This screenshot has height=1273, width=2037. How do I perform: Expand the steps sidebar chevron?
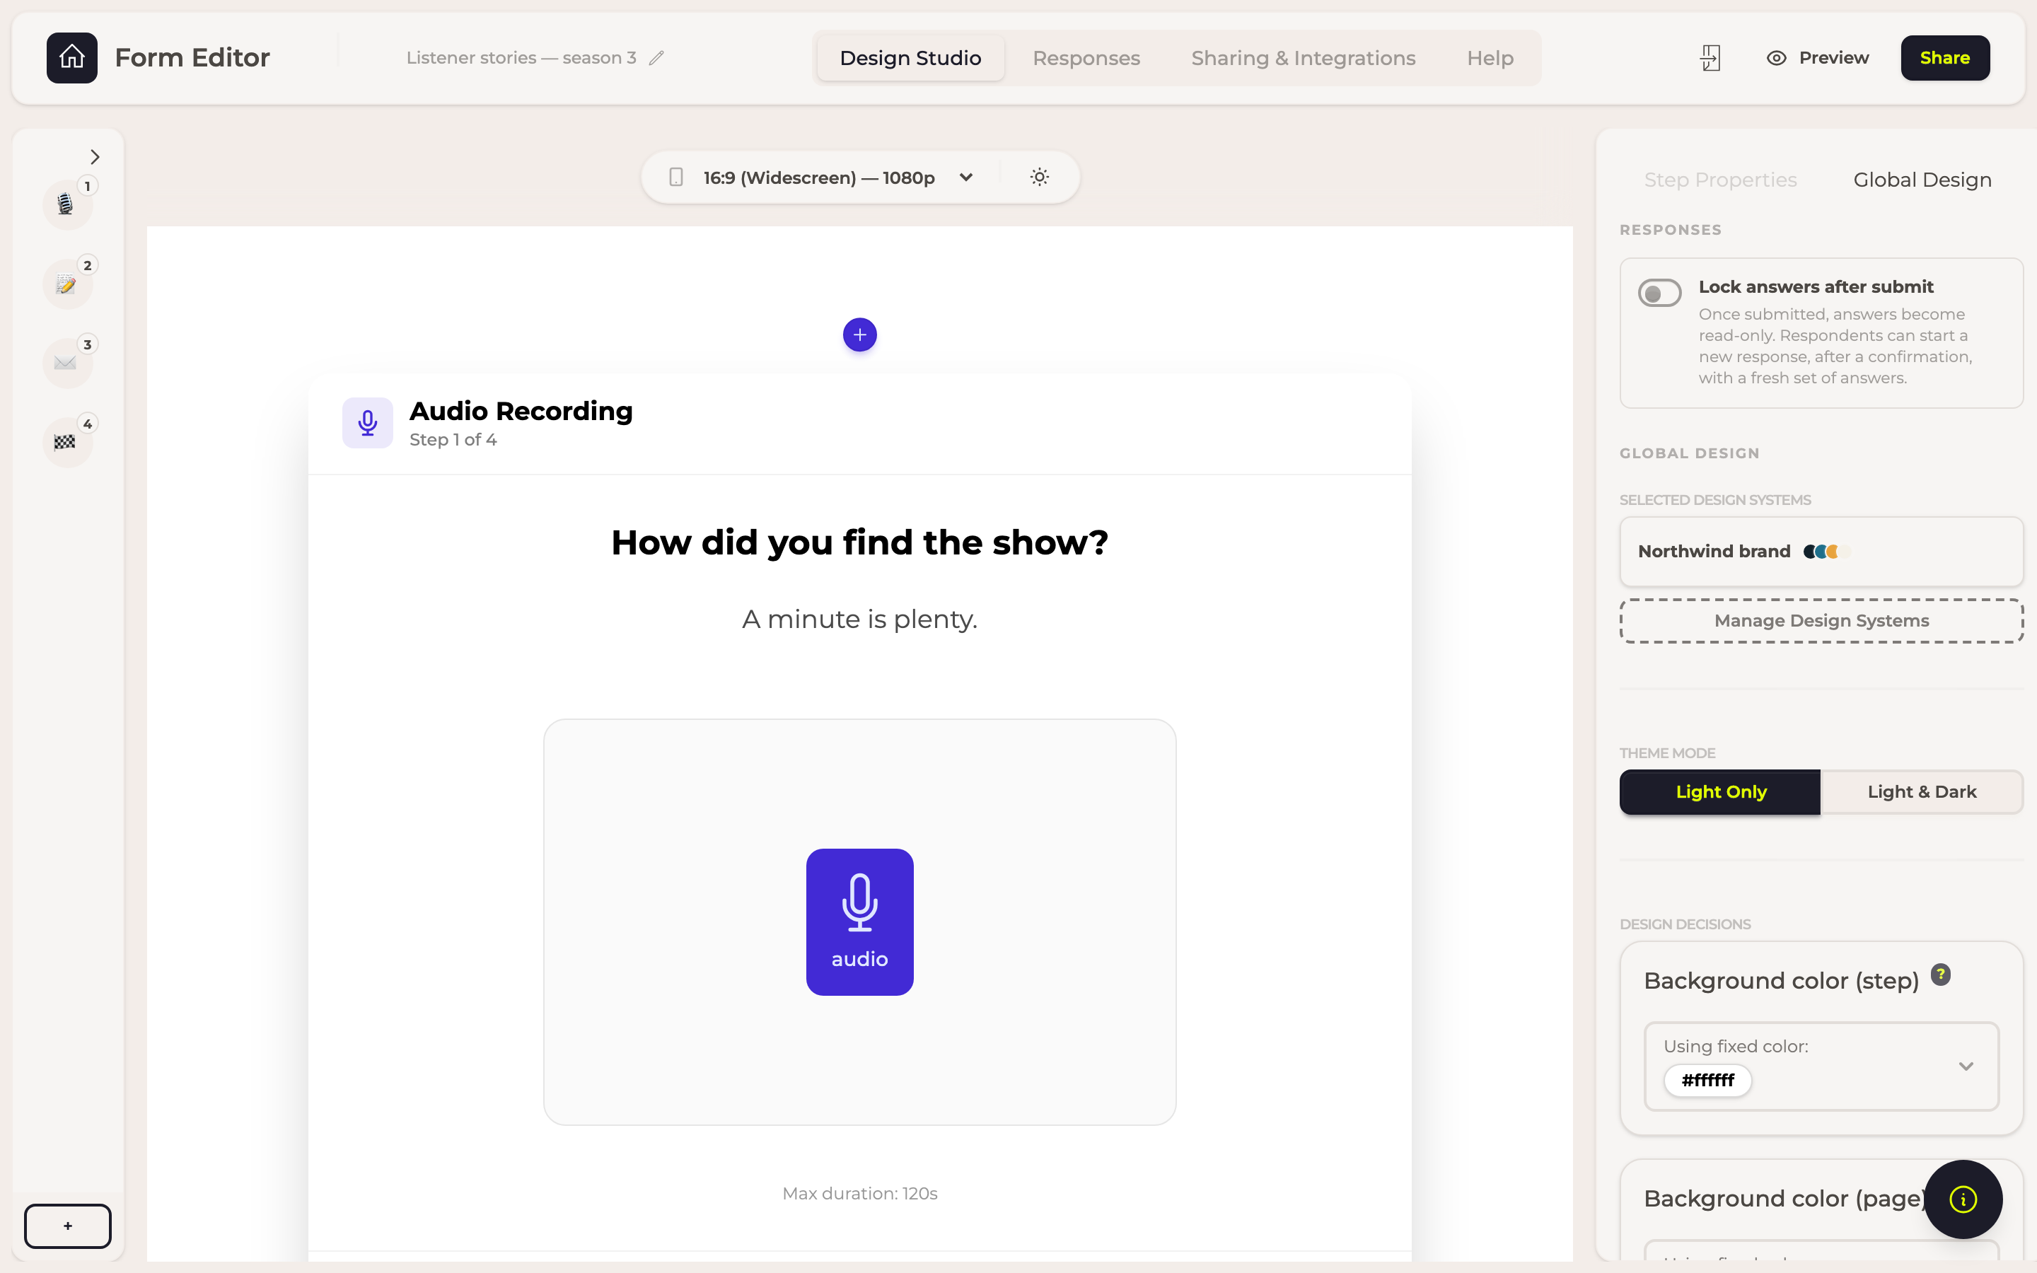[95, 156]
